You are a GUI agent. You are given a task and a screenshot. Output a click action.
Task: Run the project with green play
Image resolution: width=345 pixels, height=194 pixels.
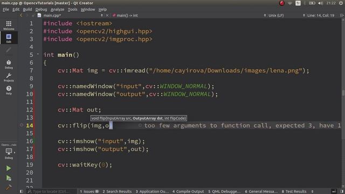pos(9,168)
